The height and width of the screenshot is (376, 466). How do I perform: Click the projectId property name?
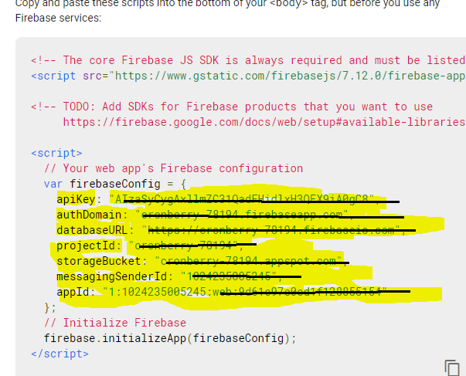click(88, 246)
